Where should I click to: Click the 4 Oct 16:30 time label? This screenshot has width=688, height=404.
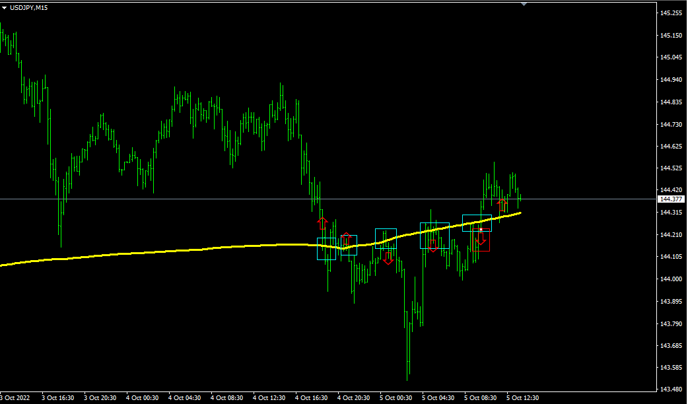pos(311,398)
